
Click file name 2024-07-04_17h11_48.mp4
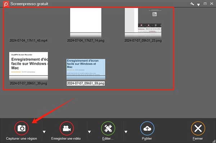tap(28, 41)
